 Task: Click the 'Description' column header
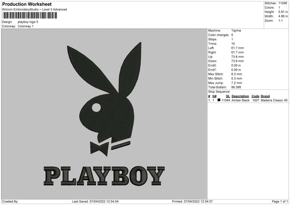tap(240, 96)
